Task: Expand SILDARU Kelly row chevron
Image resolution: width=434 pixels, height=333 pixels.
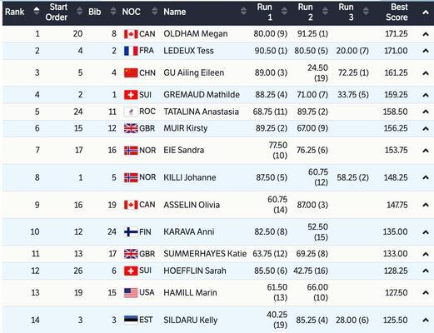Action: point(426,321)
